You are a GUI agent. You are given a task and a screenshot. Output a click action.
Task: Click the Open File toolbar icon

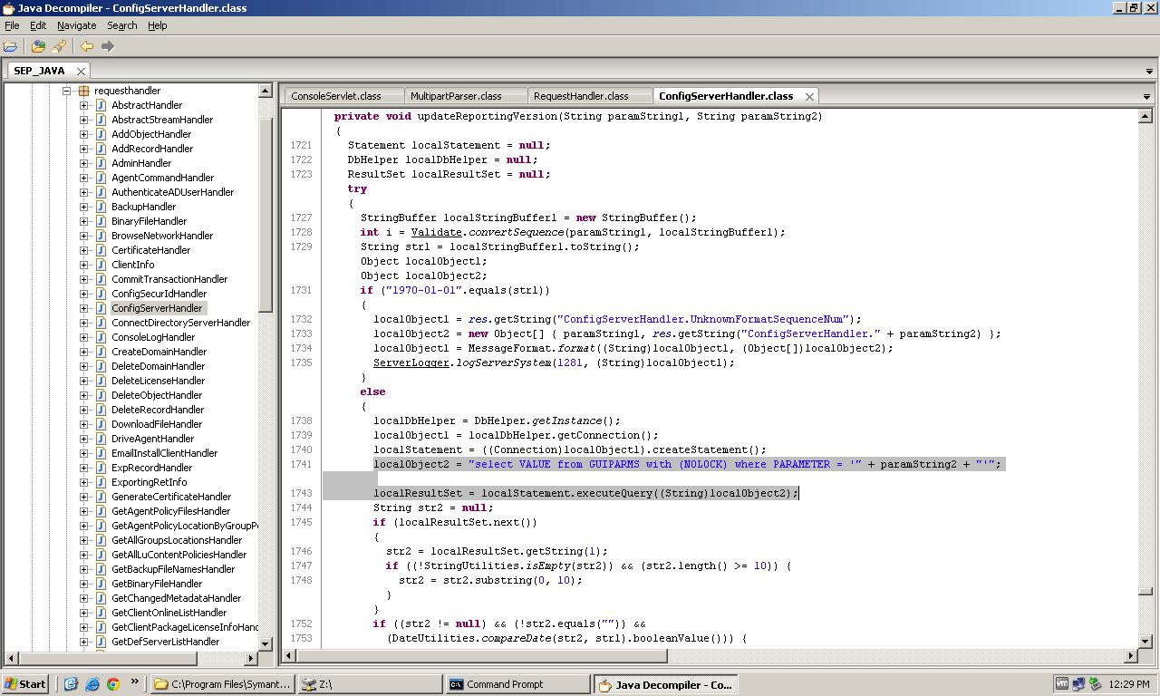[10, 46]
